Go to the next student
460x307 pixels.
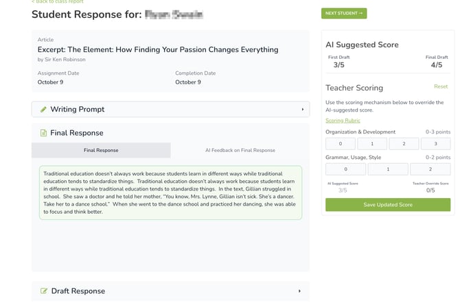point(343,13)
